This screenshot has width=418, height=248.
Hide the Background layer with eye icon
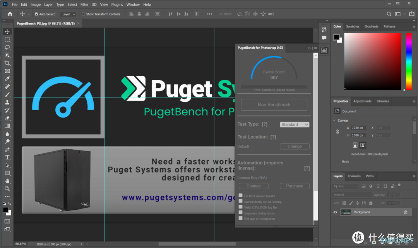(x=335, y=212)
